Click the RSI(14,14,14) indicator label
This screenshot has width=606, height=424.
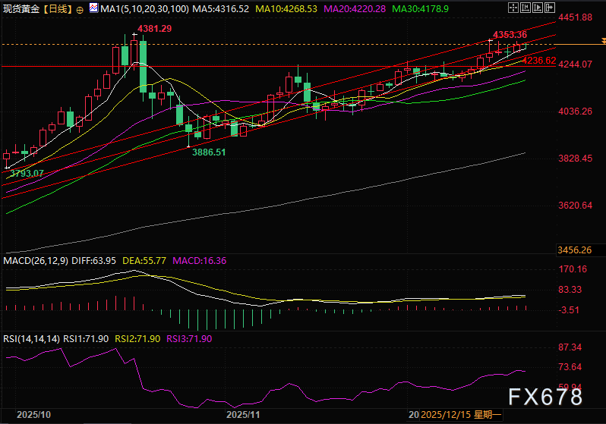(x=32, y=338)
